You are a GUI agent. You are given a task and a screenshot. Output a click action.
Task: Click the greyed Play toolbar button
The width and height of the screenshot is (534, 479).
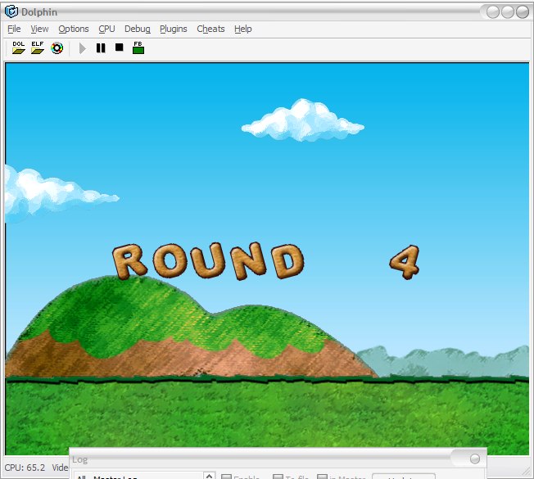[82, 48]
